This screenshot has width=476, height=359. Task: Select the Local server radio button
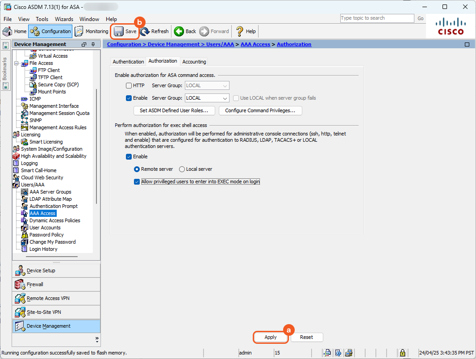[x=182, y=169]
